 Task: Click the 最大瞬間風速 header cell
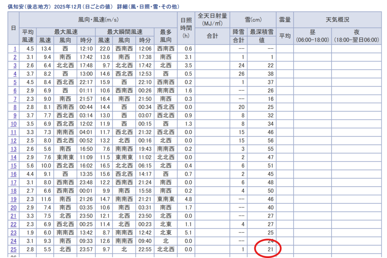[x=125, y=32]
